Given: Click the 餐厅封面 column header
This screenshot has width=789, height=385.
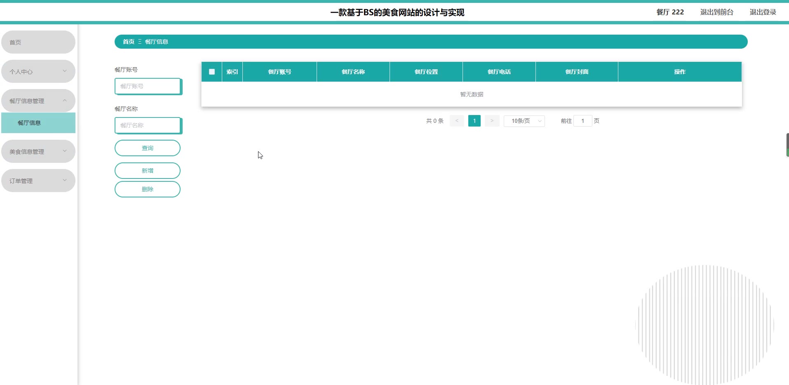Looking at the screenshot, I should point(577,72).
